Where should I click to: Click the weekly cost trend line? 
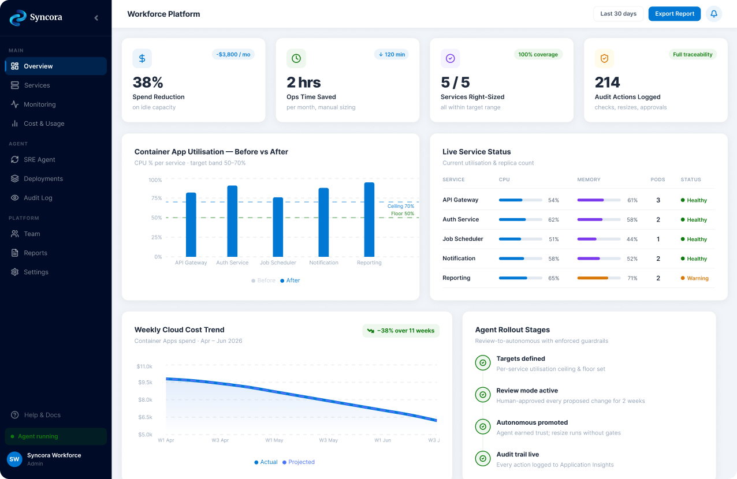[300, 396]
